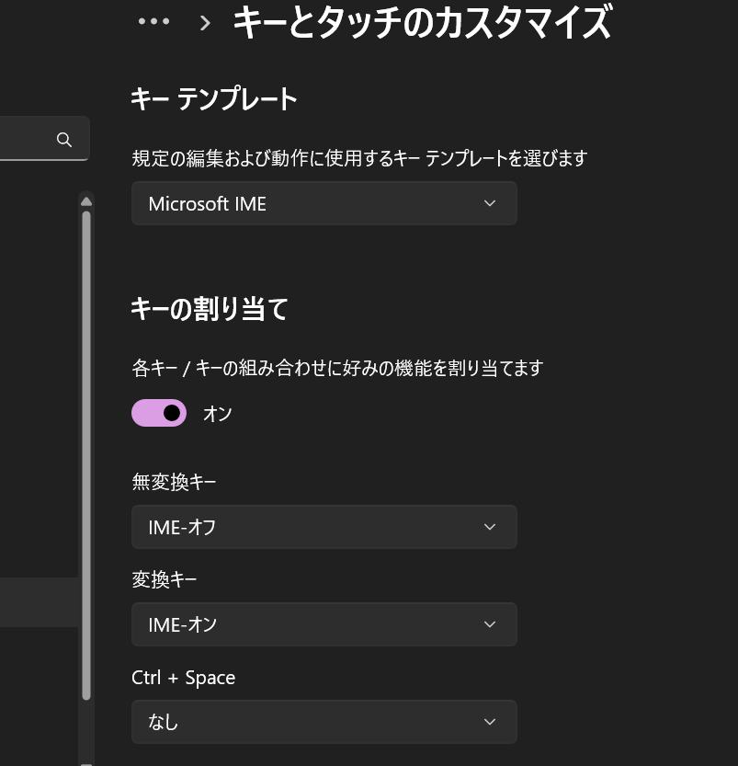738x766 pixels.
Task: Click the chevron arrow beside IME-オン
Action: [x=490, y=624]
